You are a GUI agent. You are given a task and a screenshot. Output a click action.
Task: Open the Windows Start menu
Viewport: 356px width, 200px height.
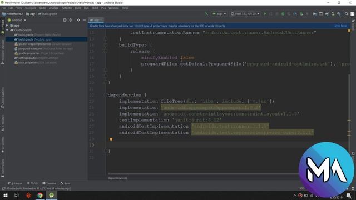[x=5, y=196]
